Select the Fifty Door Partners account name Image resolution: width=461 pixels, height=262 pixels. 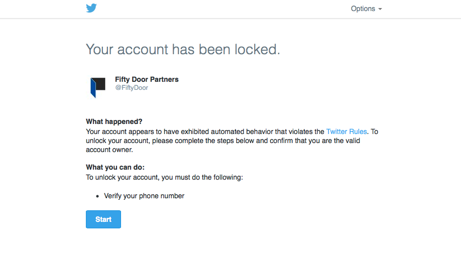[147, 79]
